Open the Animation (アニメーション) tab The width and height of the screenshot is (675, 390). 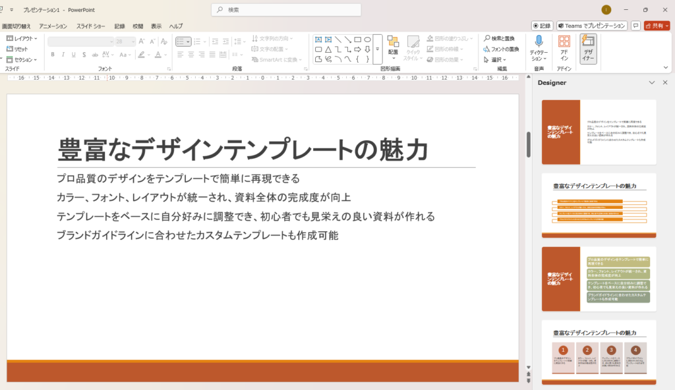point(53,26)
